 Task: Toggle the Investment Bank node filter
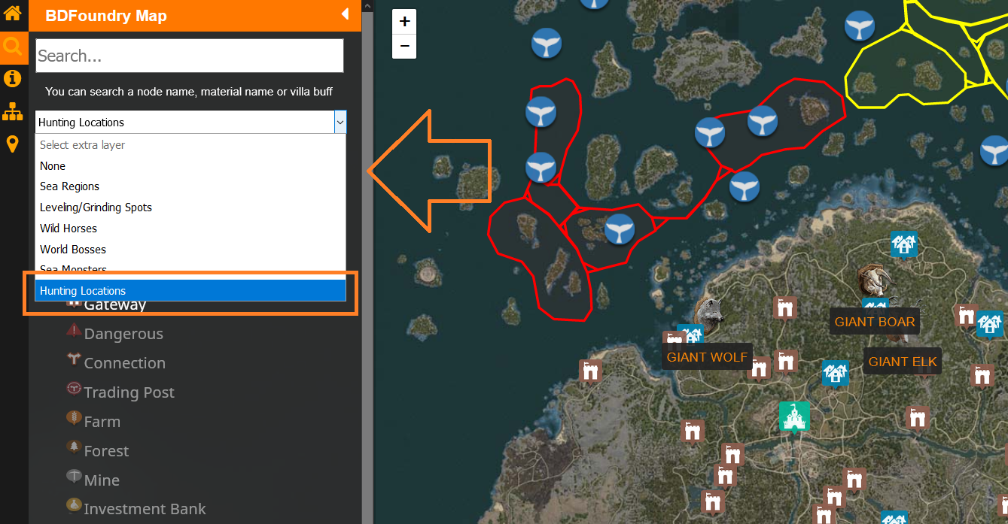pos(136,509)
